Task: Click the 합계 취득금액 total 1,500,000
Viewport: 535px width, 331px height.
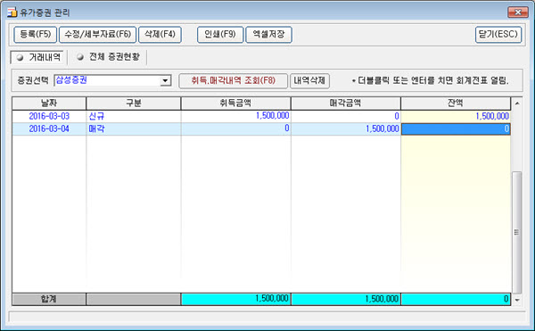Action: click(x=235, y=299)
